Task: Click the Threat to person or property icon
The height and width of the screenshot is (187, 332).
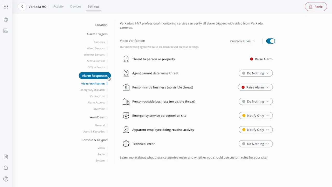Action: pyautogui.click(x=126, y=59)
